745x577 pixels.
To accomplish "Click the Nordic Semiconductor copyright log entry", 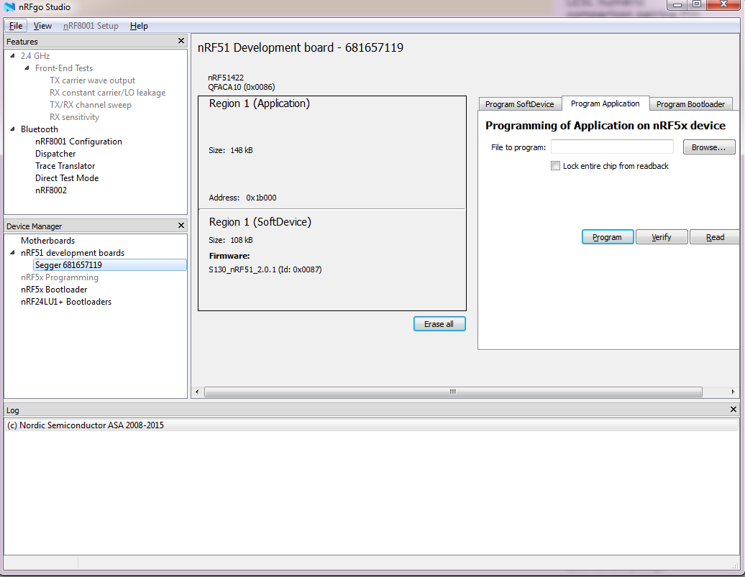I will [x=86, y=425].
